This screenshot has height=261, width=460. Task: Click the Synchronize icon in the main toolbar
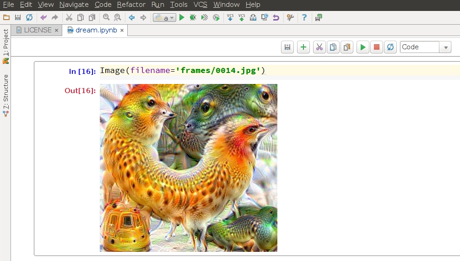point(29,17)
